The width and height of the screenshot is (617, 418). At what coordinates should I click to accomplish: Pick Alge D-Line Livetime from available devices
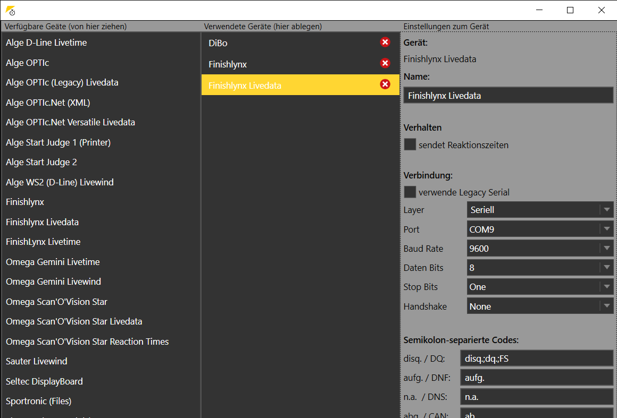[101, 42]
